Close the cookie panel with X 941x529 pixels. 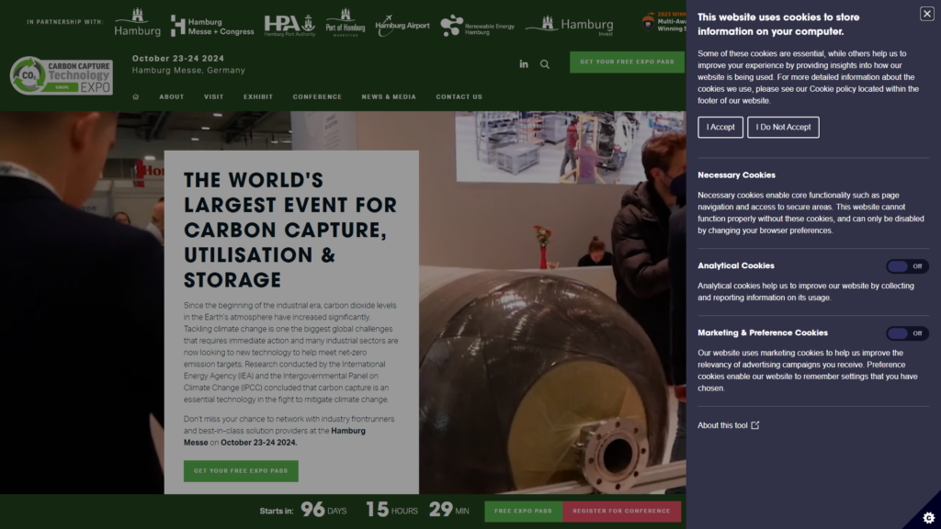pos(926,13)
